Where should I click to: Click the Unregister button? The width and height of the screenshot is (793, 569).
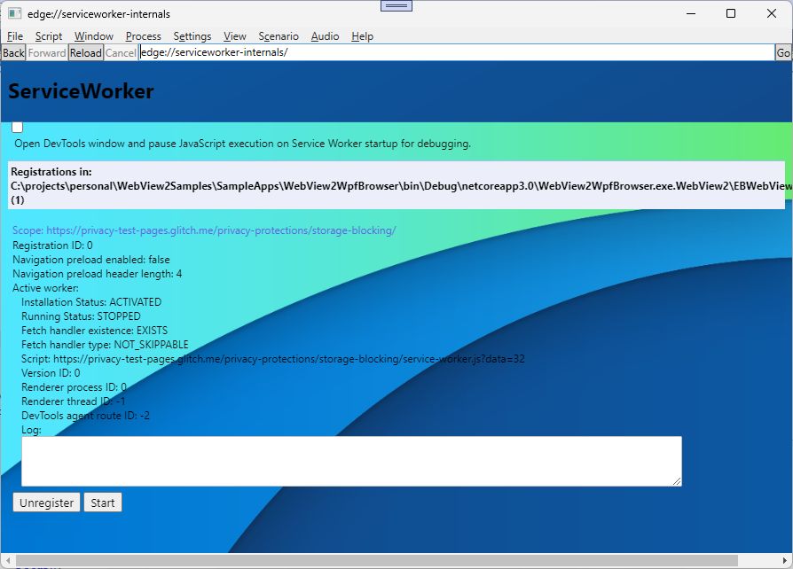pyautogui.click(x=46, y=502)
